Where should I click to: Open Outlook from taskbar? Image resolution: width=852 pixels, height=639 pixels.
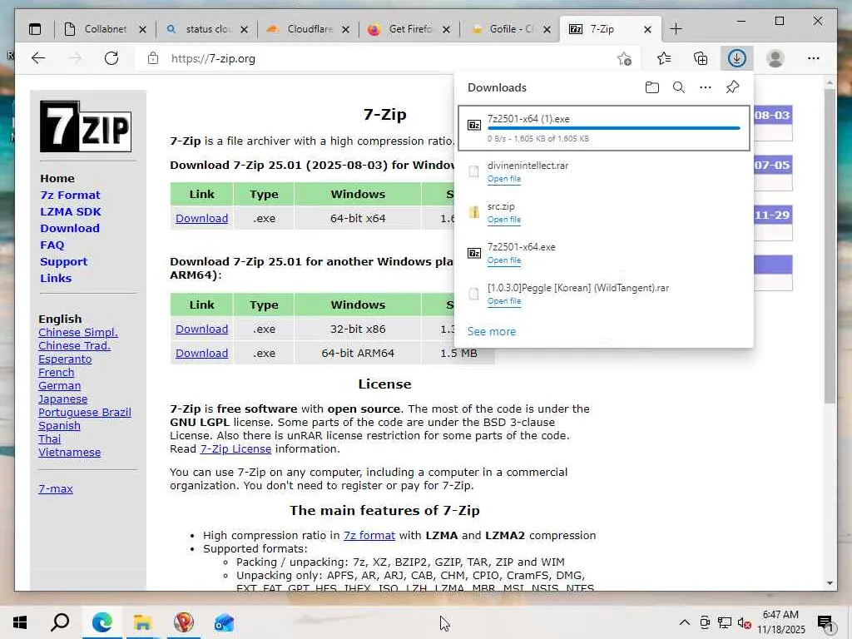[224, 622]
